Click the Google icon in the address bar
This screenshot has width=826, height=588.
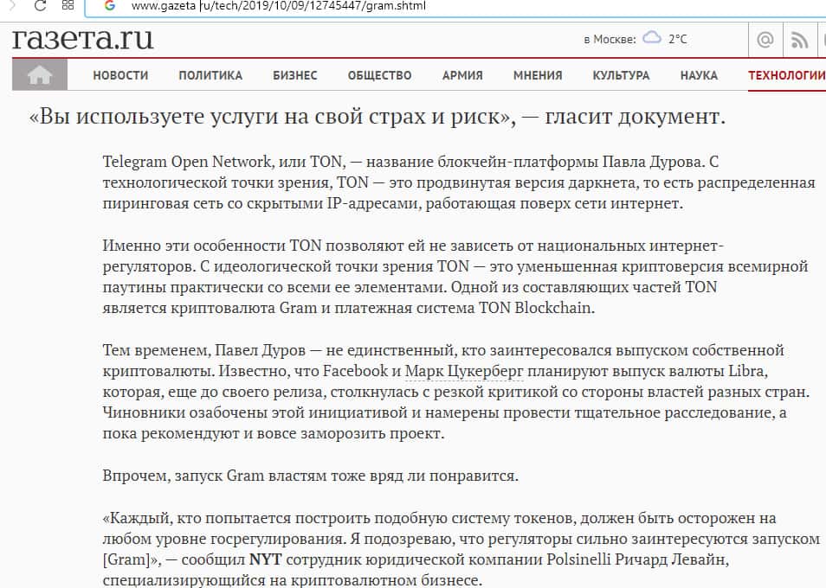coord(110,6)
